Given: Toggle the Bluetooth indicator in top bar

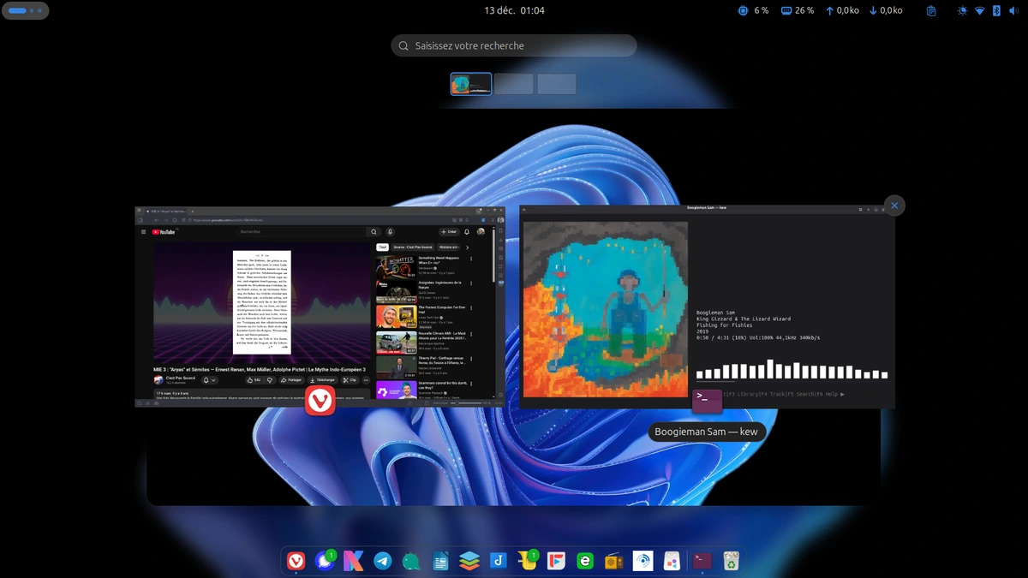Looking at the screenshot, I should tap(996, 11).
